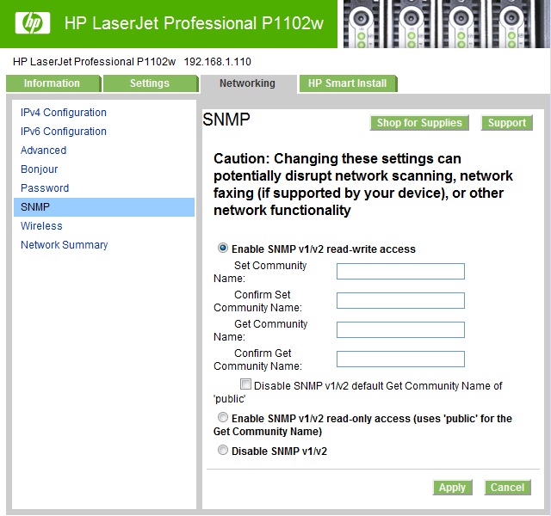Check Disable default Get Community Name 'public'
The image size is (551, 516).
click(245, 384)
